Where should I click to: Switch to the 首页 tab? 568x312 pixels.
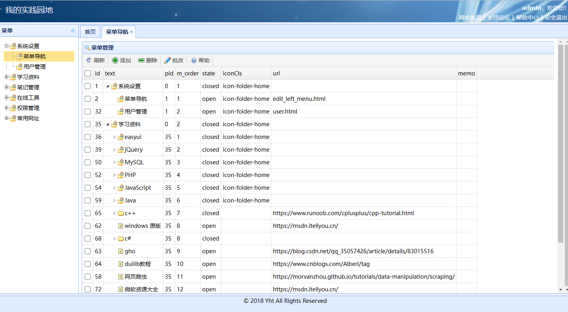[90, 32]
